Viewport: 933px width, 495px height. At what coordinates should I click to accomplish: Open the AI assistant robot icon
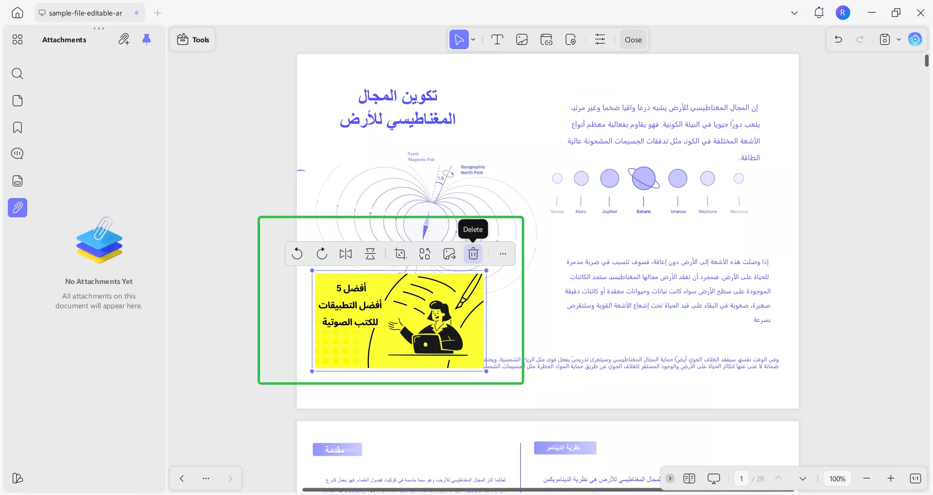click(916, 39)
